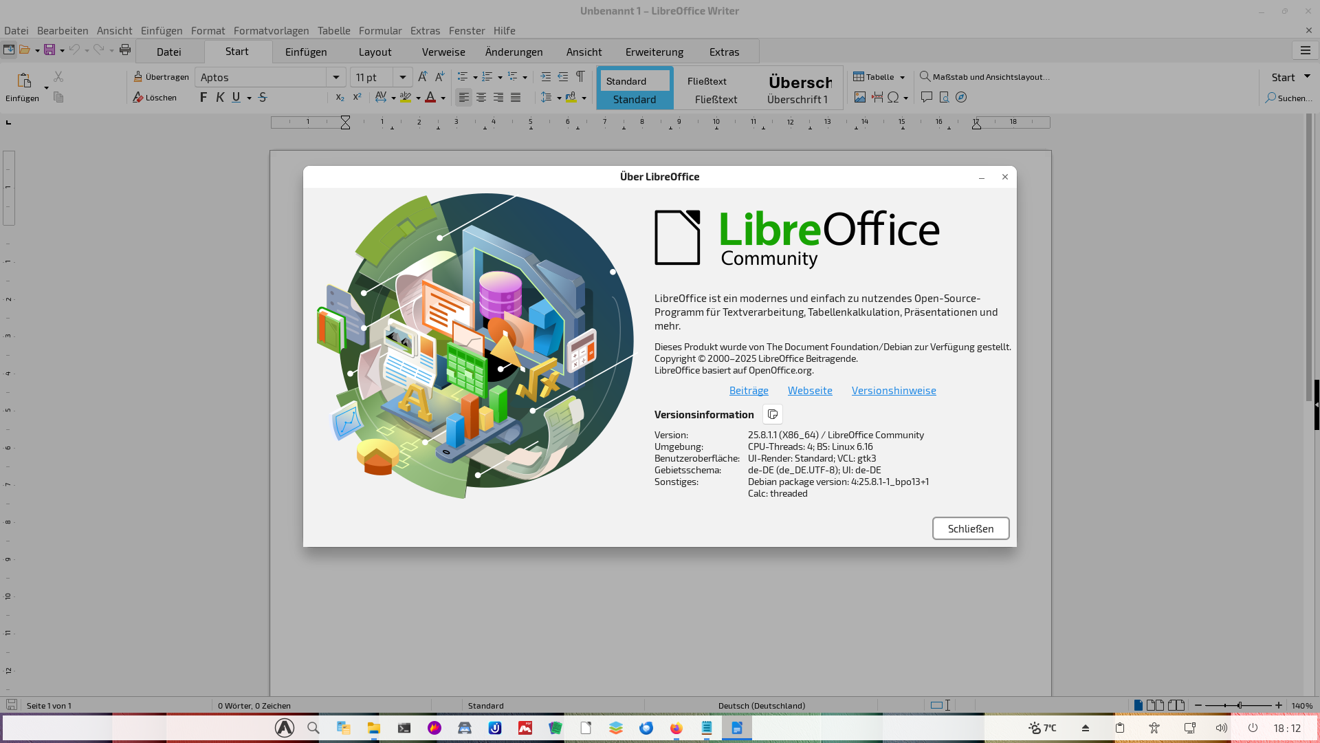Copy version information to clipboard

[773, 414]
